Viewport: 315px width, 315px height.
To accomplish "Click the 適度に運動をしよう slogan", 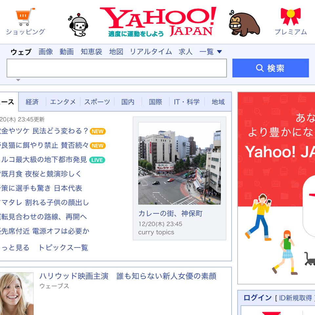I will pyautogui.click(x=136, y=34).
